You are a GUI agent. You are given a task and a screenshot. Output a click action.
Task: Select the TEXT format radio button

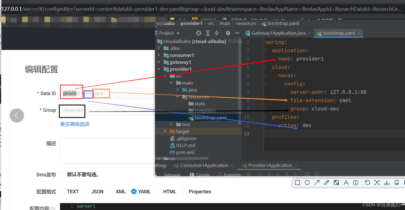(x=63, y=191)
